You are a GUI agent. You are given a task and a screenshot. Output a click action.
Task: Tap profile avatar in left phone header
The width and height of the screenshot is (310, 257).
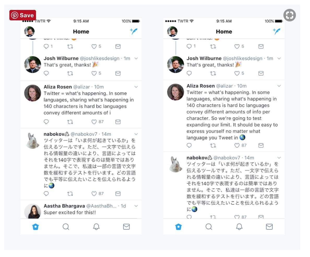tap(29, 31)
